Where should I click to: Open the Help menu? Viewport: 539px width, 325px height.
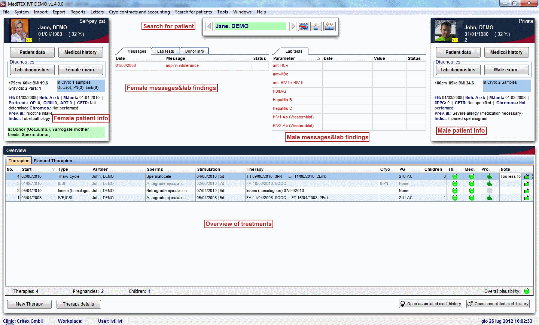tap(261, 12)
